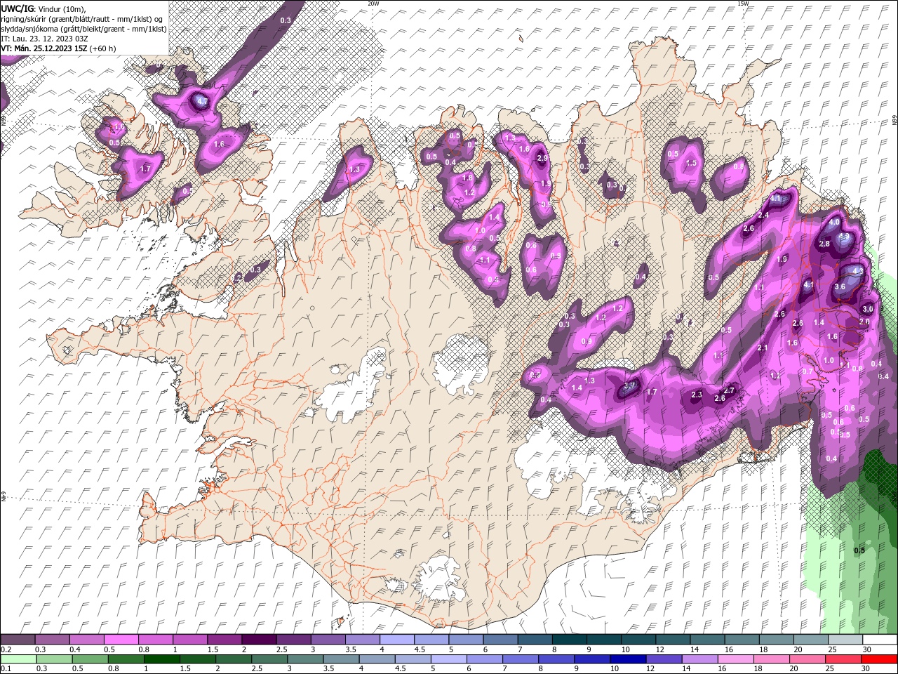Click the 2.4 snowfall value on the map

763,215
